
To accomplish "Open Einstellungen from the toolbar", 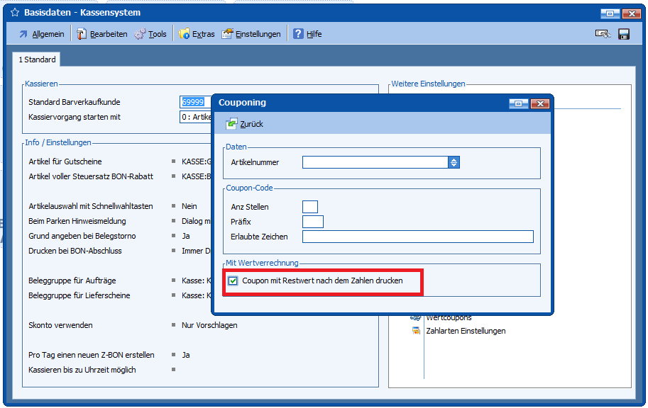I will (251, 34).
